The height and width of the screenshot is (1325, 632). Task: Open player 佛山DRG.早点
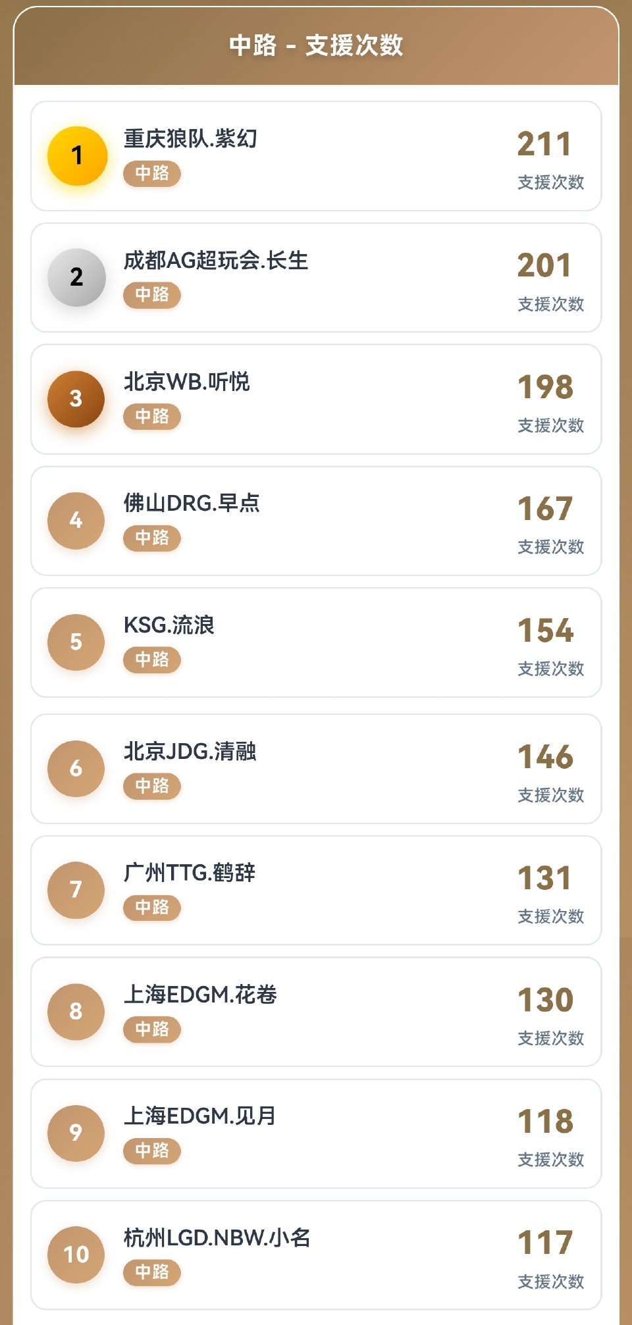192,504
